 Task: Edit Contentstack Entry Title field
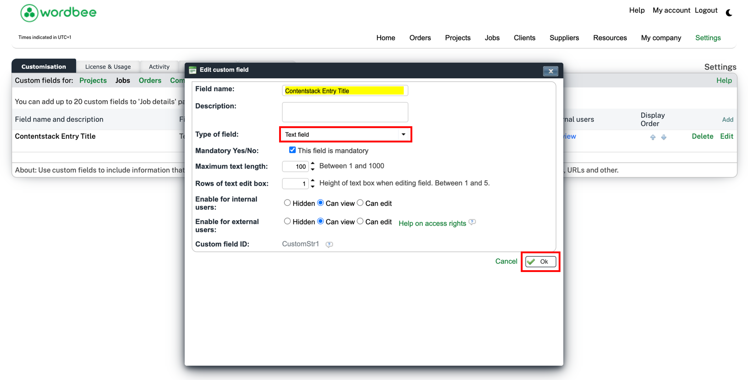(727, 137)
